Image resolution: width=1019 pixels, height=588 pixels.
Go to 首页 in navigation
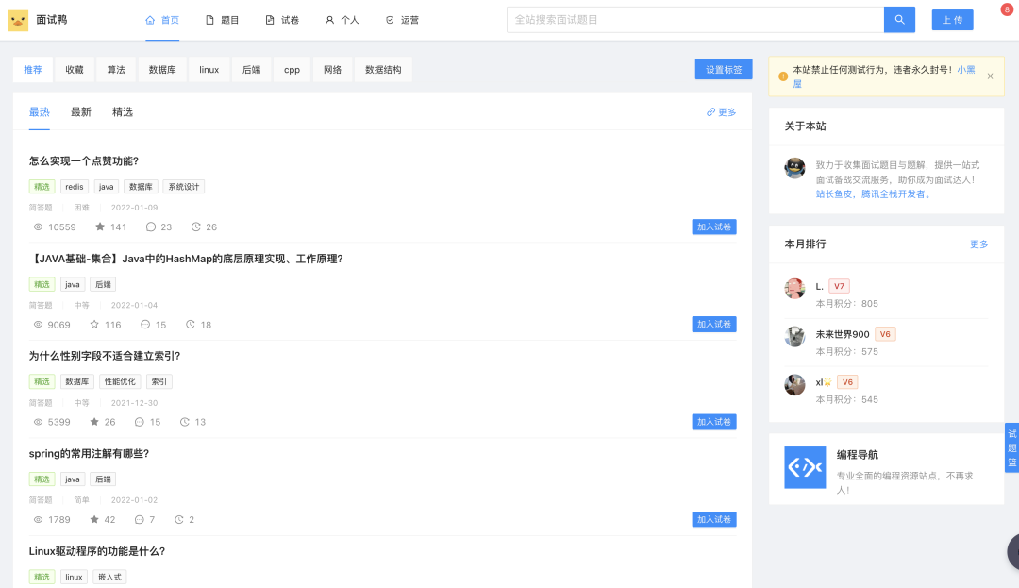tap(162, 20)
